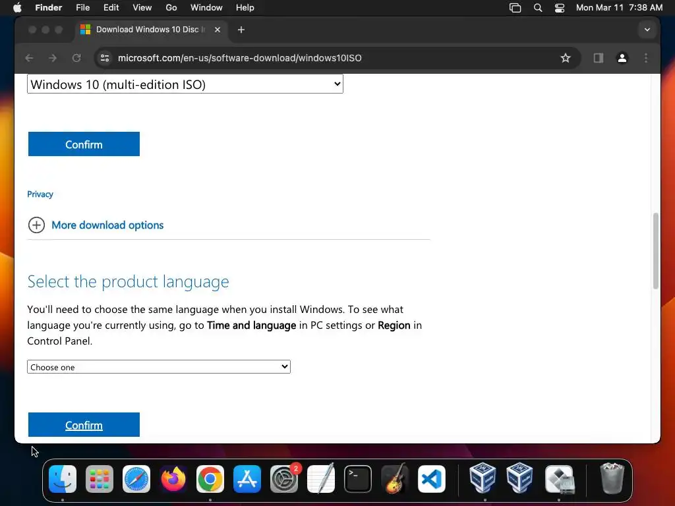This screenshot has height=506, width=675.
Task: Open System Settings with update badge
Action: 284,478
